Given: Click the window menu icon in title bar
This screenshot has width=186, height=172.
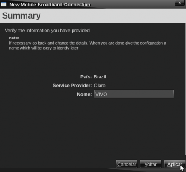Looking at the screenshot, I should tap(4, 5).
